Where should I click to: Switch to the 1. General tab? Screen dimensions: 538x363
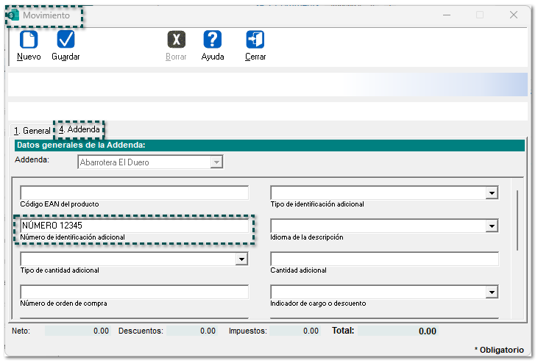32,131
